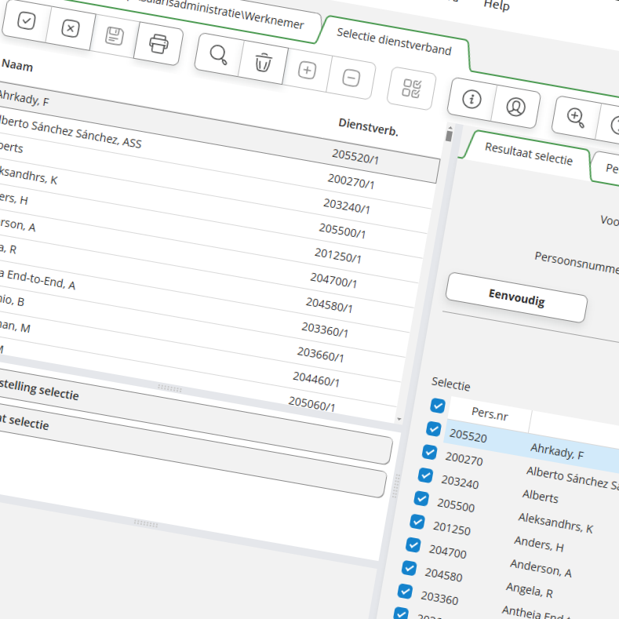Click the cancel X toolbar icon
This screenshot has height=619, width=619.
[71, 28]
